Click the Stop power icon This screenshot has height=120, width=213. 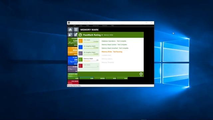tap(141, 74)
